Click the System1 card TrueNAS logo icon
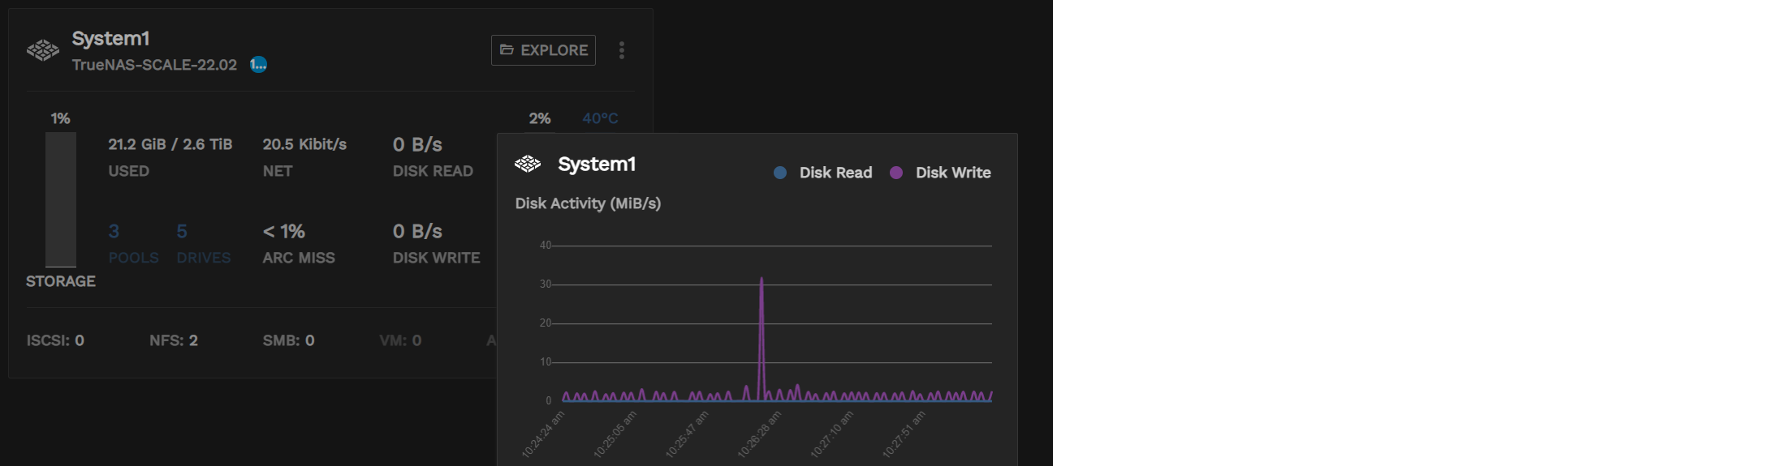 (x=43, y=50)
